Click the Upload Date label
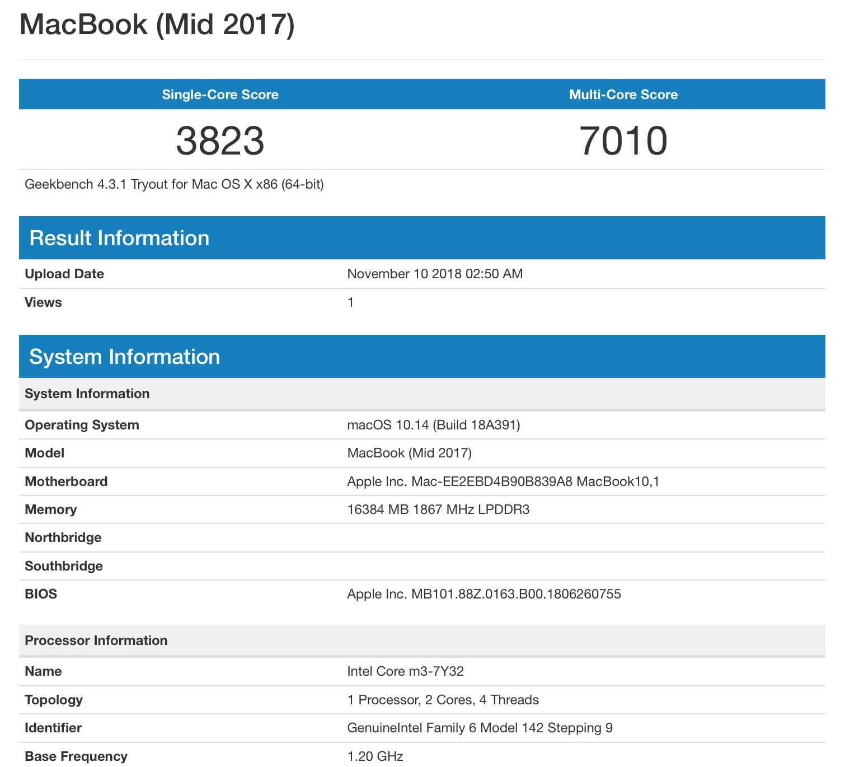The width and height of the screenshot is (845, 767). (64, 274)
